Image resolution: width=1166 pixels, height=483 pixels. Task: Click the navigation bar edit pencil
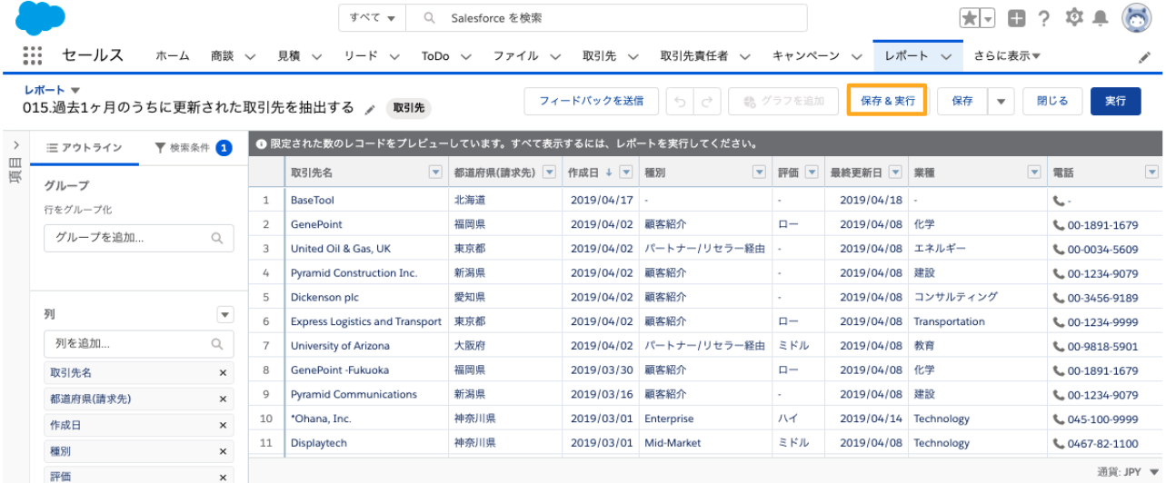pyautogui.click(x=1144, y=56)
